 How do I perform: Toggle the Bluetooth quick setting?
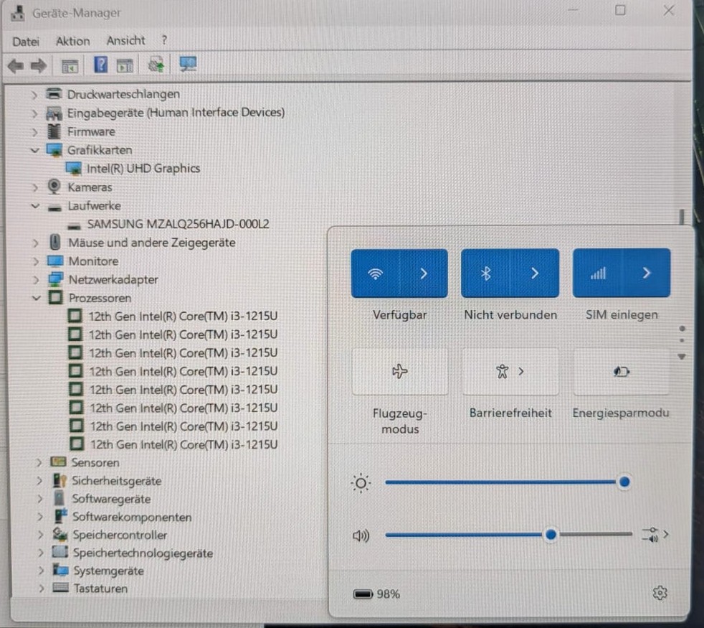click(x=486, y=273)
